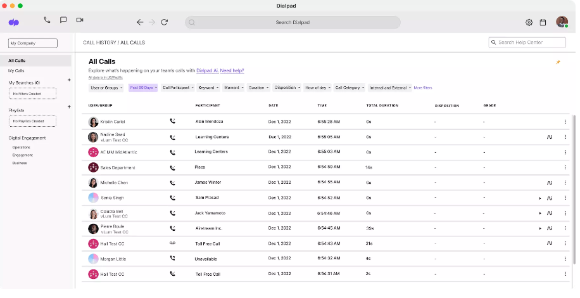Open the Call Category filter dropdown

349,87
